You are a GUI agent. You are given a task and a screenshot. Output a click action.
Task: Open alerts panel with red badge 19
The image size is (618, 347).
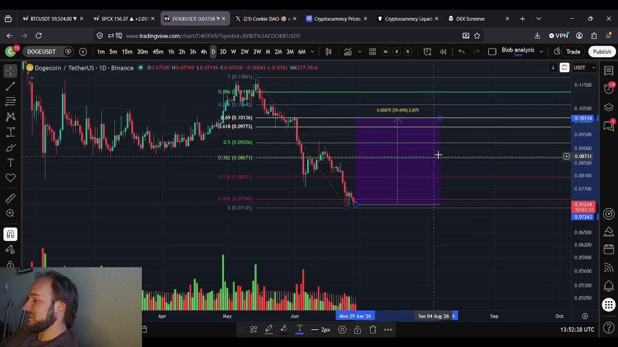click(x=609, y=88)
